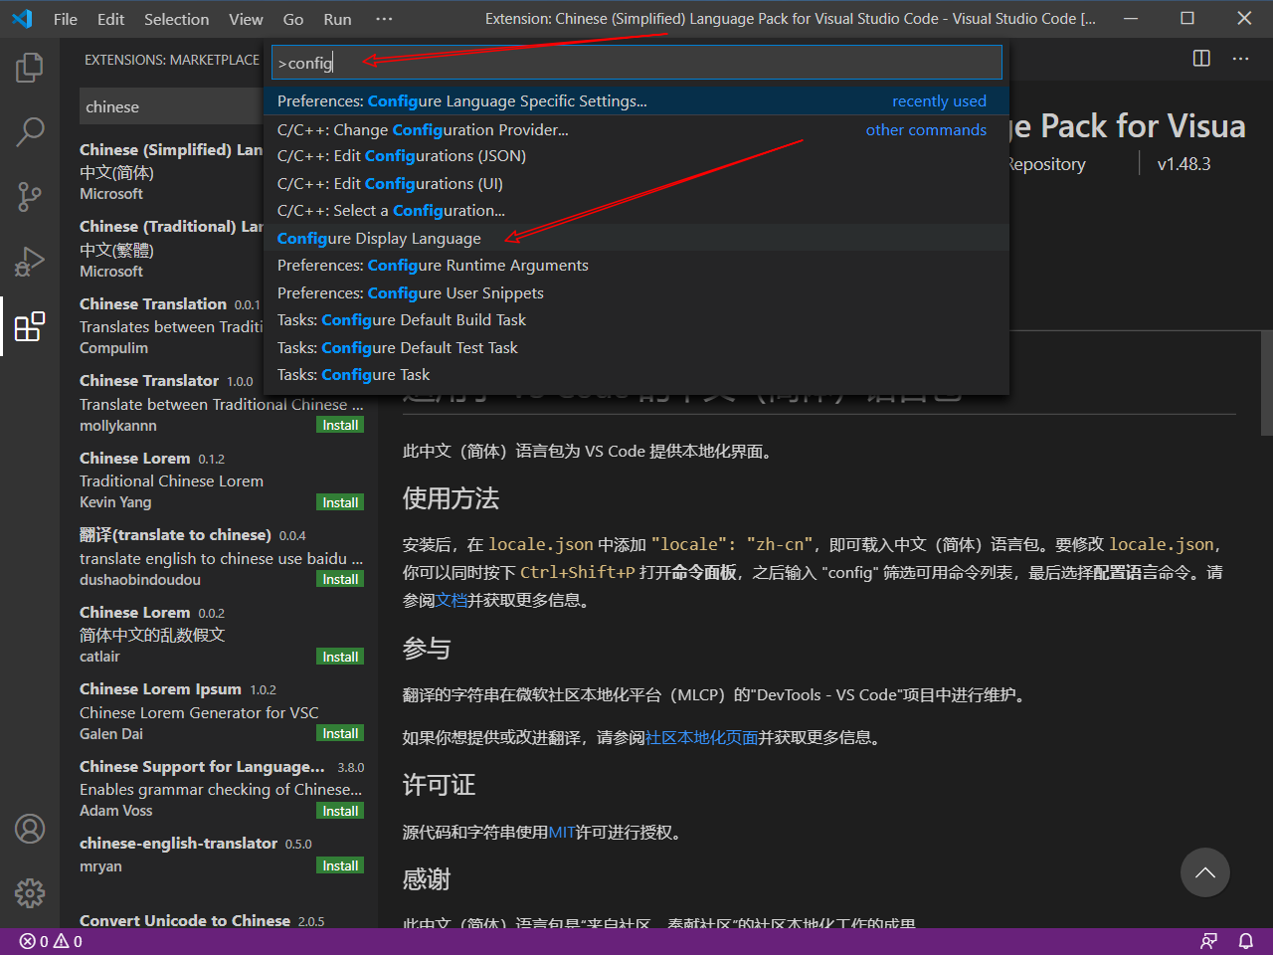1273x955 pixels.
Task: Click the command palette input field
Action: pyautogui.click(x=636, y=63)
